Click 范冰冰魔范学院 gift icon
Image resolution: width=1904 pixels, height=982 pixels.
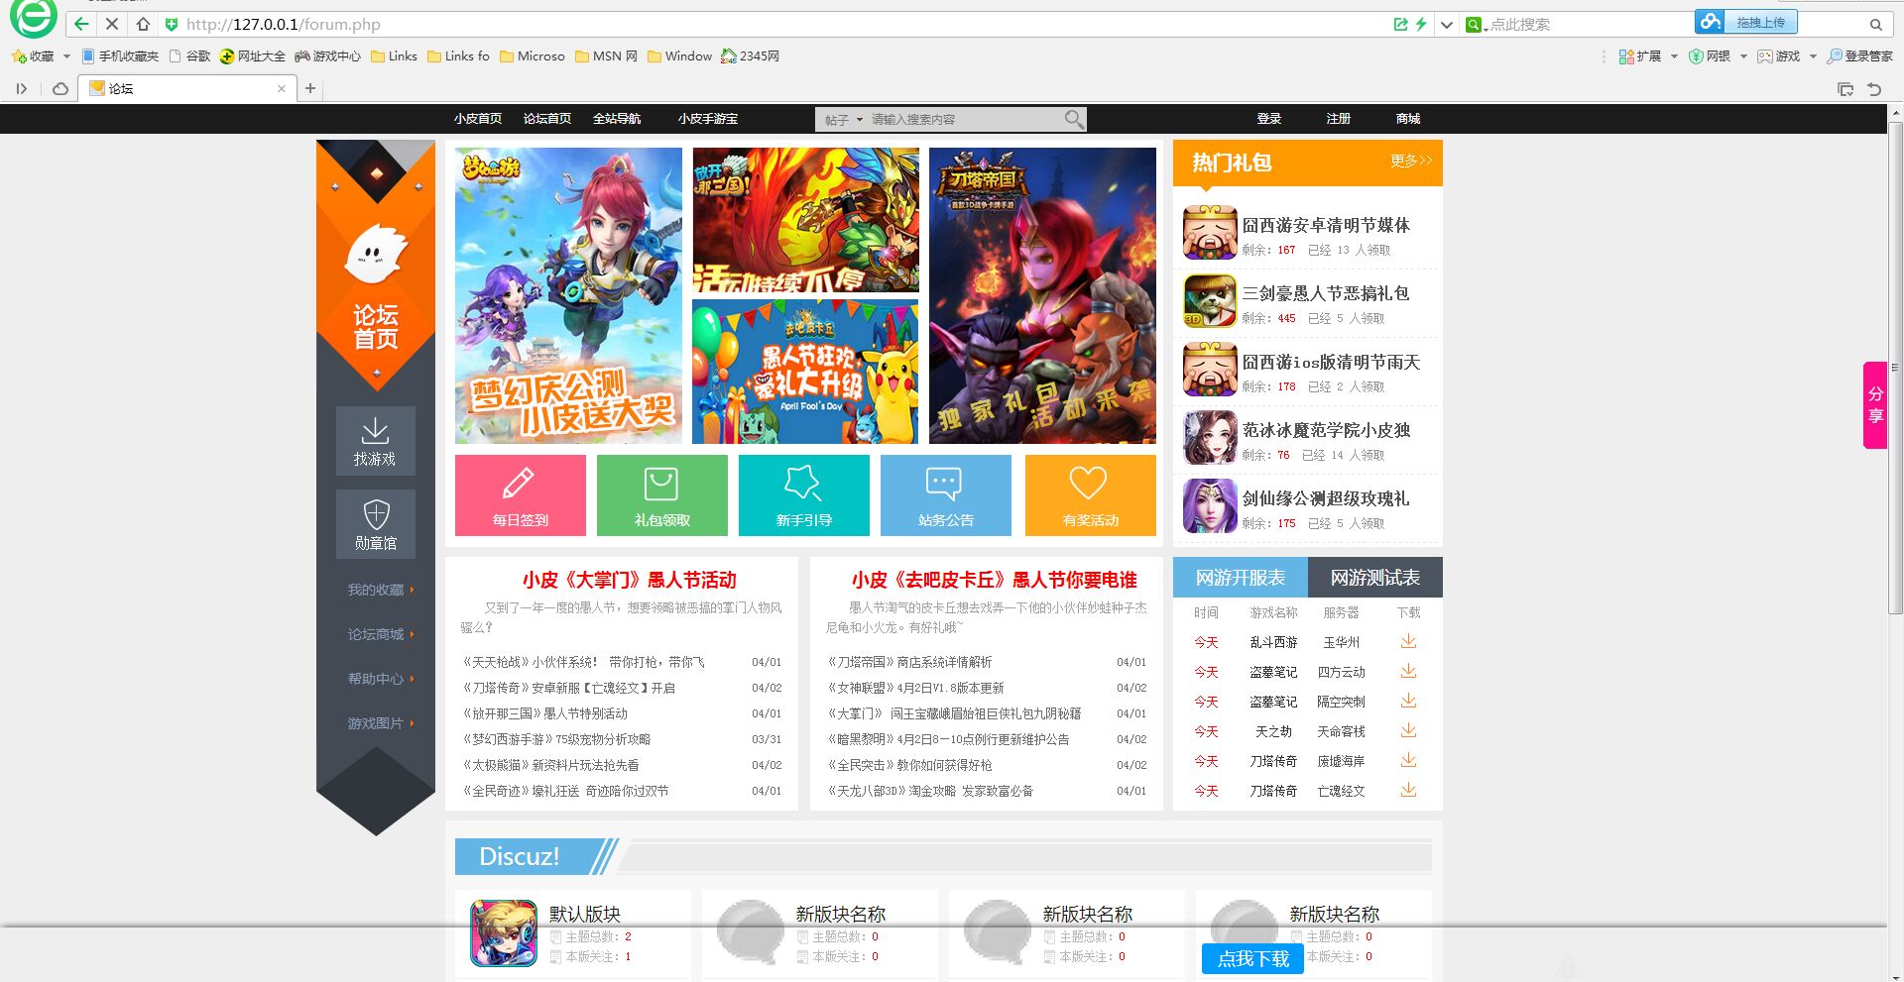tap(1210, 438)
